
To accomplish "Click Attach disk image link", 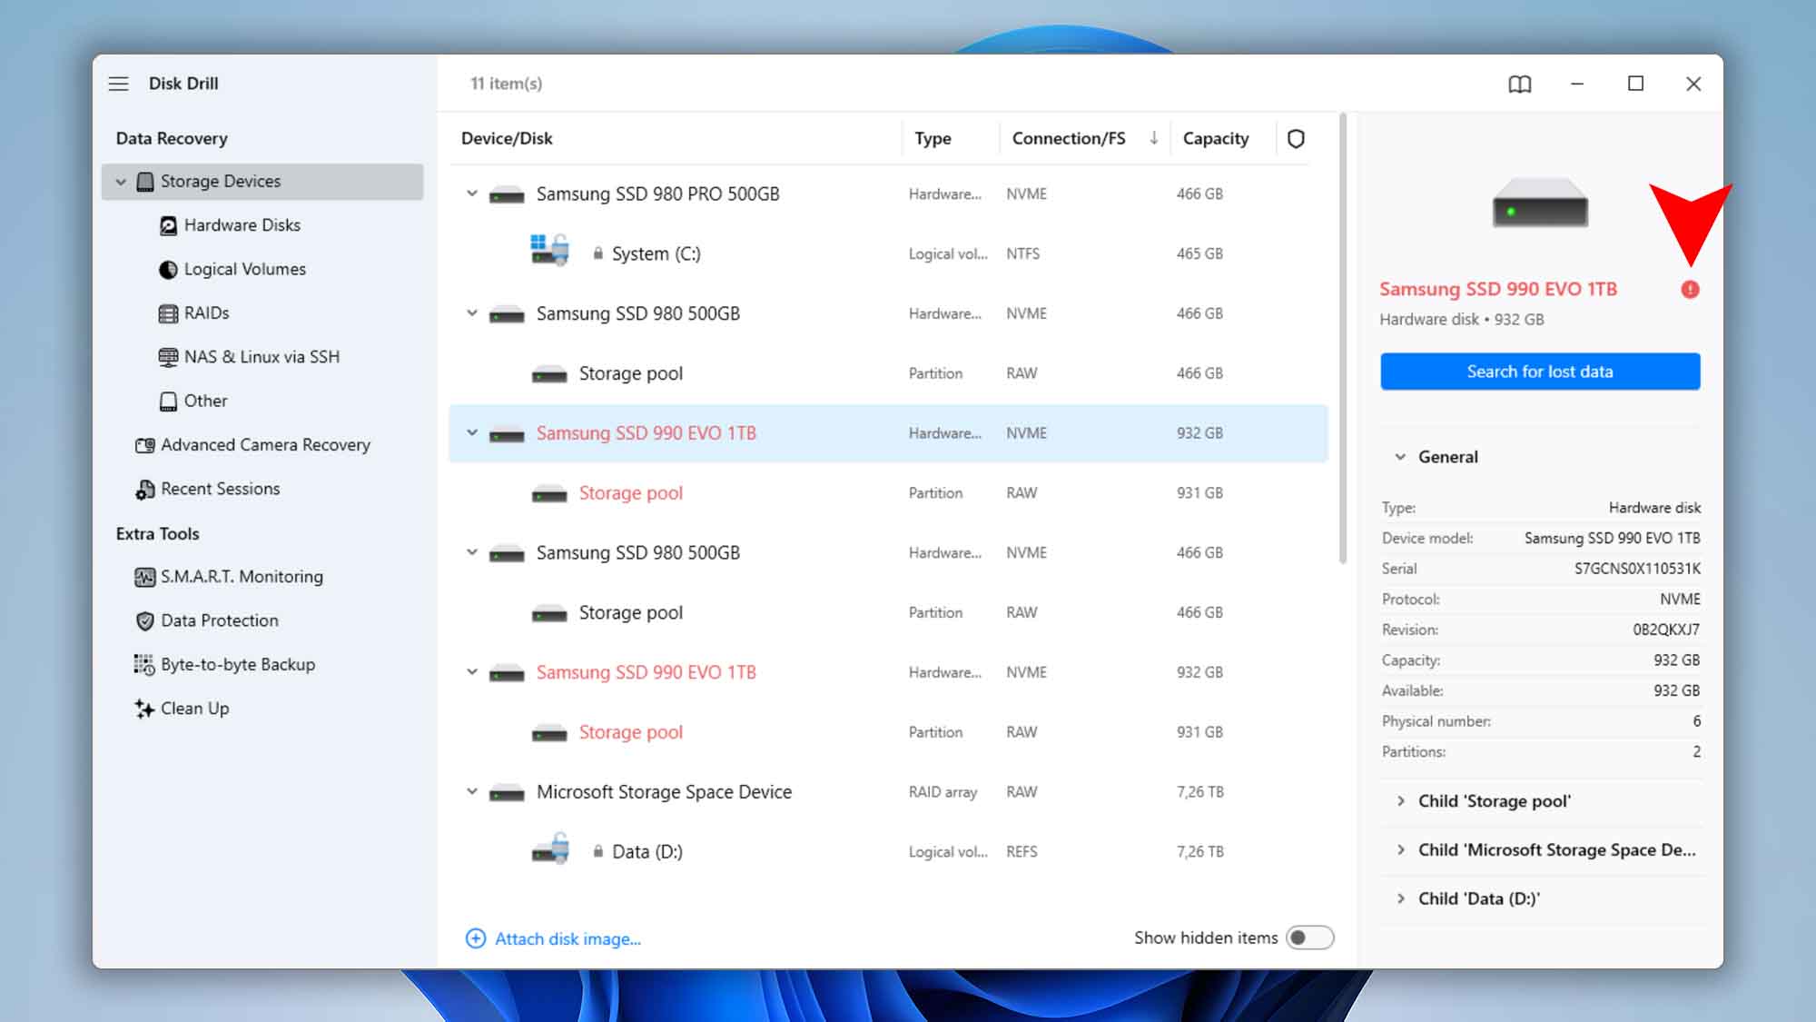I will point(567,938).
